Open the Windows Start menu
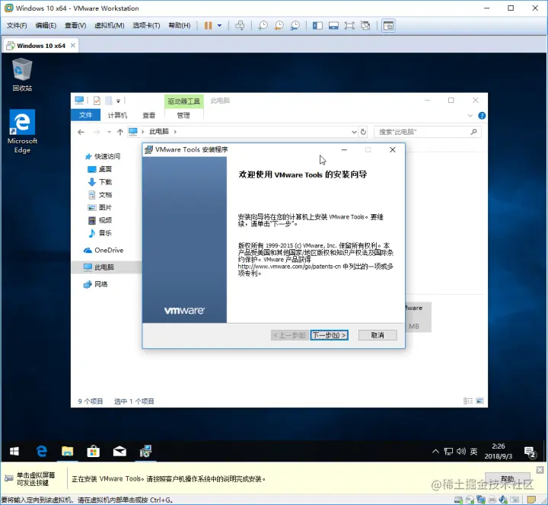 [14, 452]
